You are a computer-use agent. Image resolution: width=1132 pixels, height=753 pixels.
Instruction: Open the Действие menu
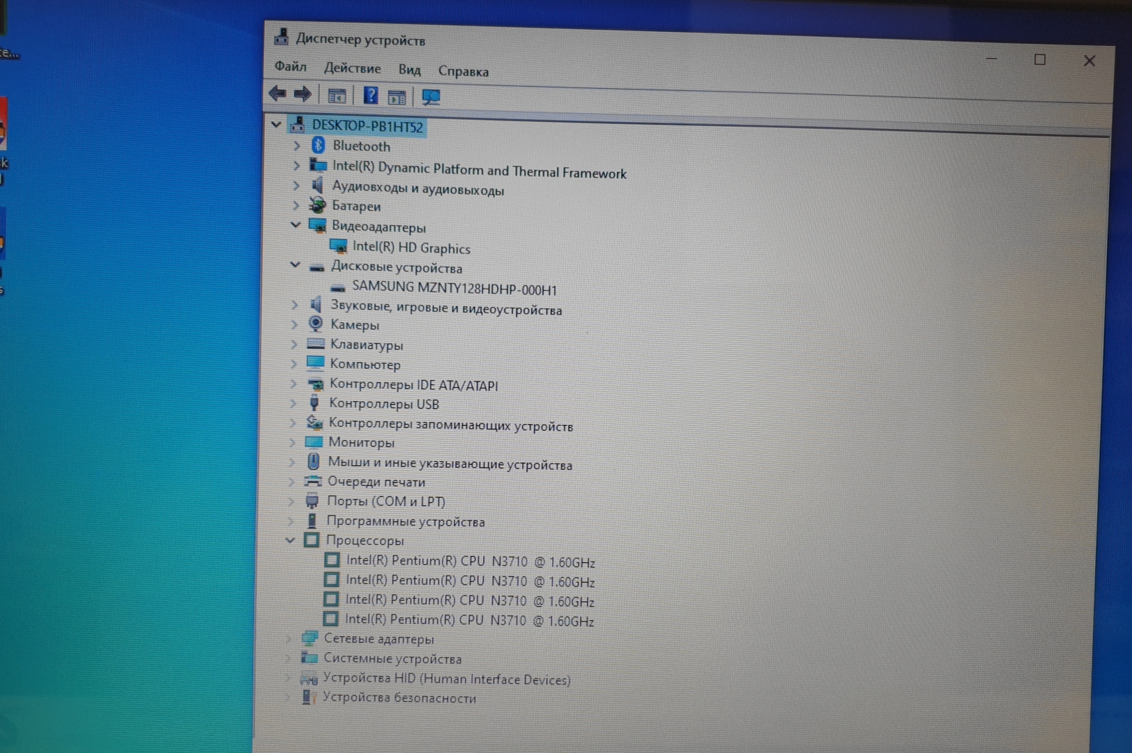[x=352, y=68]
